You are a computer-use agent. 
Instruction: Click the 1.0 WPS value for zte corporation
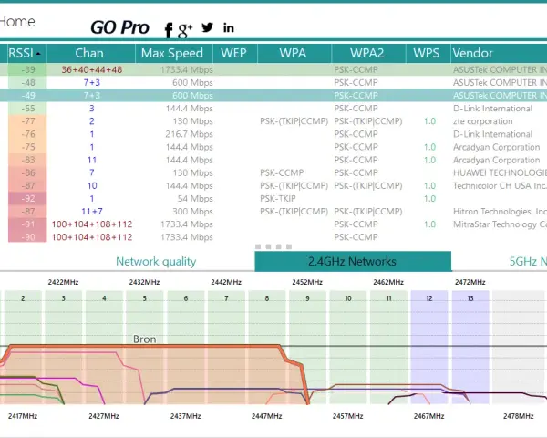click(x=429, y=121)
